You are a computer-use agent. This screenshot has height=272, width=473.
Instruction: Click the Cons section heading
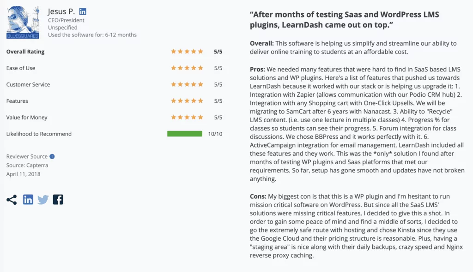258,196
